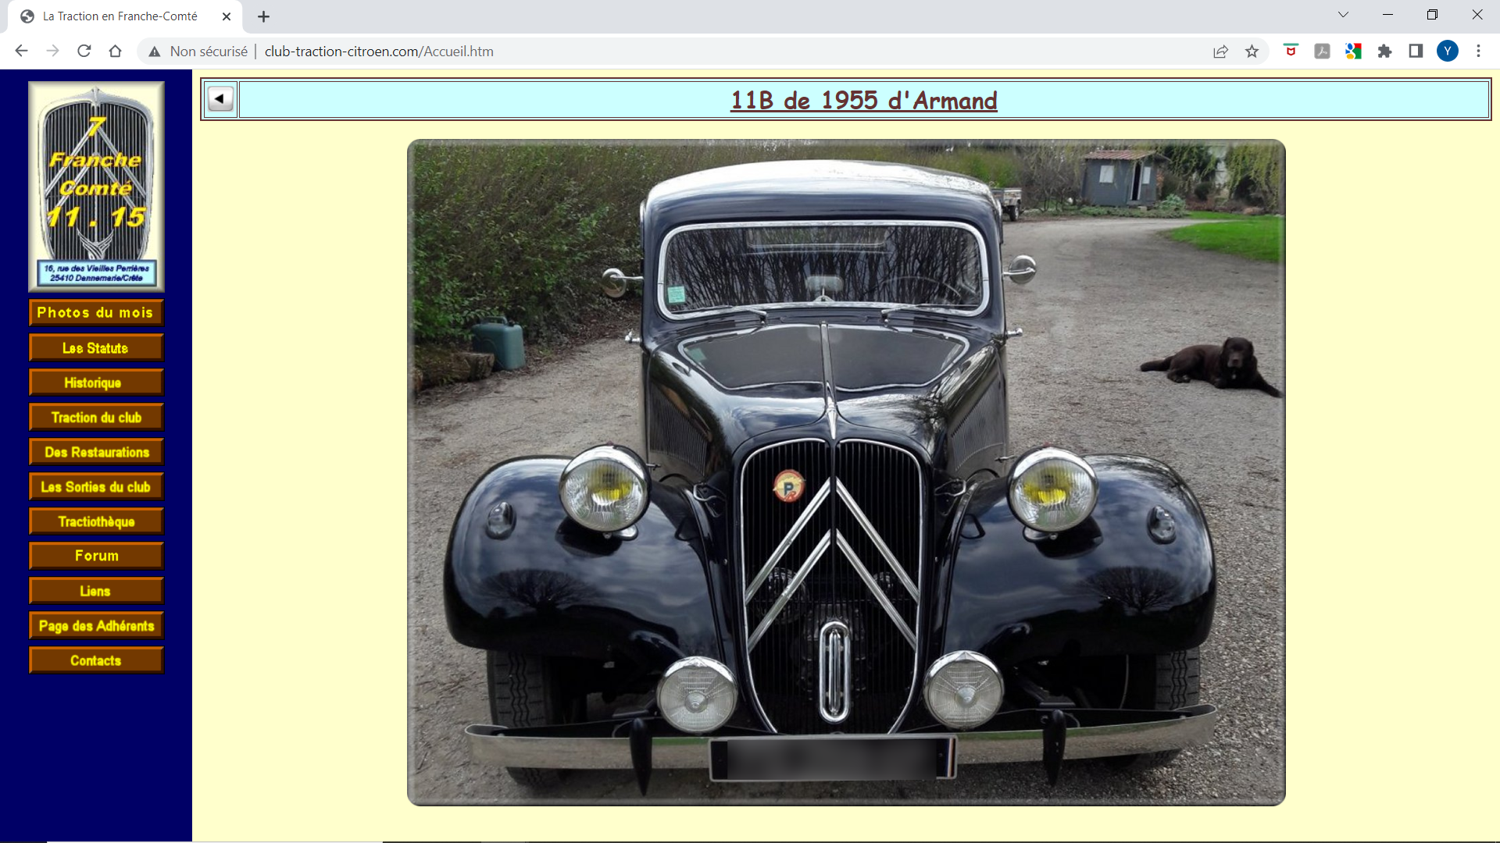Go to browser home page
1500x843 pixels.
pyautogui.click(x=115, y=52)
